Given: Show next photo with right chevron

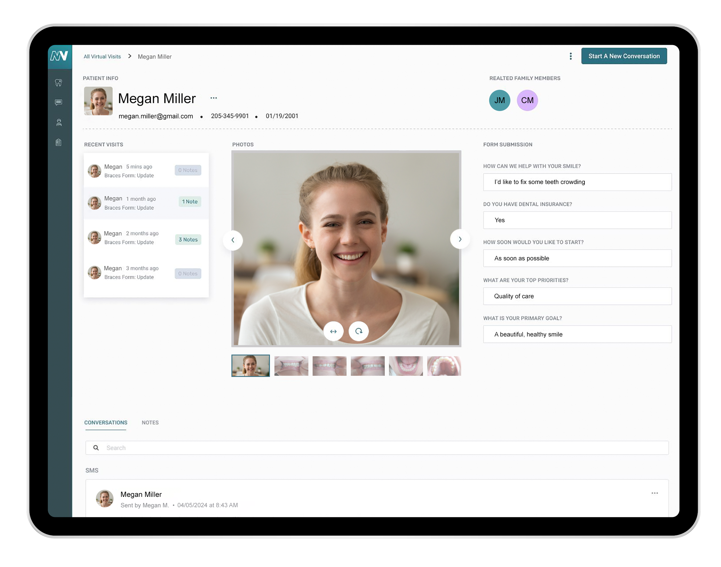Looking at the screenshot, I should pyautogui.click(x=460, y=239).
